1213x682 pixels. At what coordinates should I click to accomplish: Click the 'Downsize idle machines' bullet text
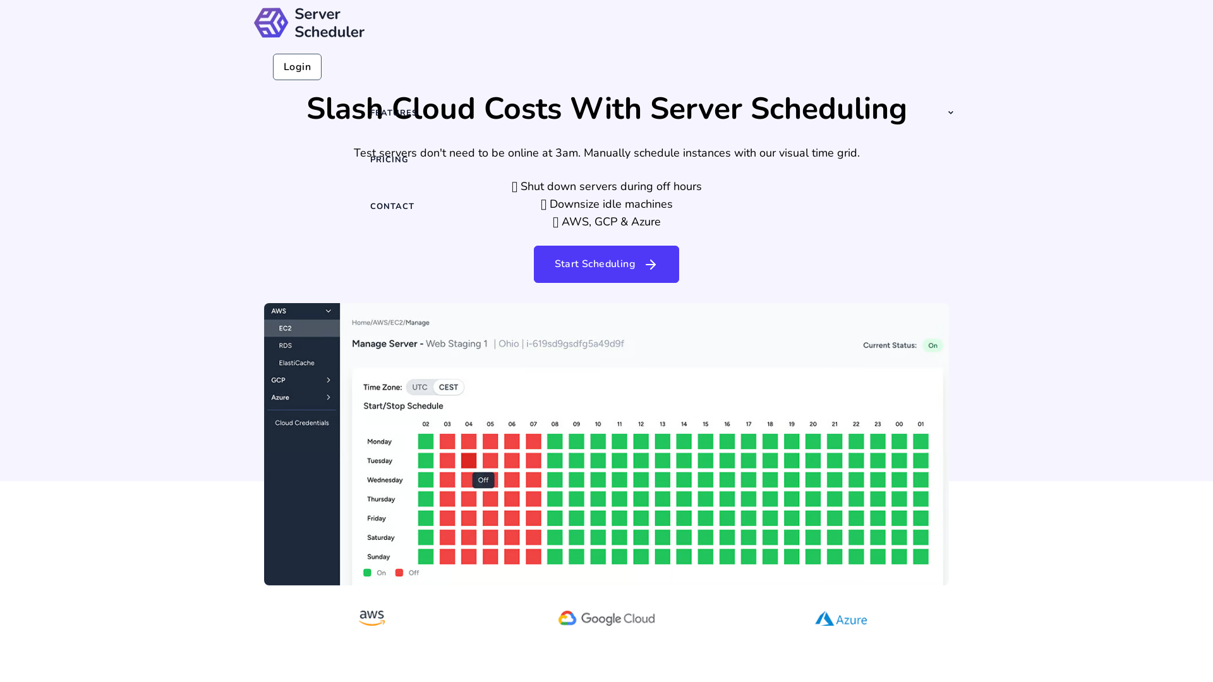[x=611, y=204]
